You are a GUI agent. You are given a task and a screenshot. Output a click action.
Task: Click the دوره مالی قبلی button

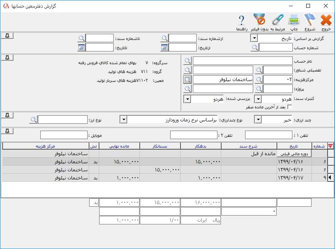295,153
